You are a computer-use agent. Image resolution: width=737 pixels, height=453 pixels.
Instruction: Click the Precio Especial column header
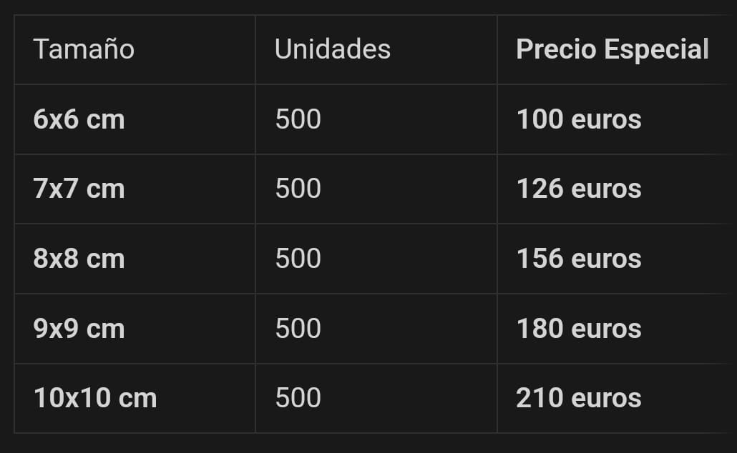612,49
